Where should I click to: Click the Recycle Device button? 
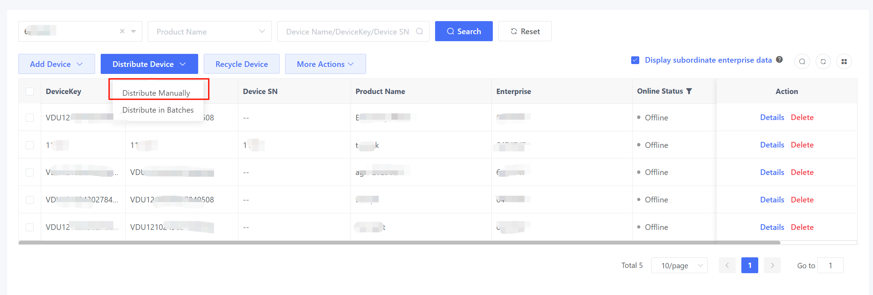point(241,64)
